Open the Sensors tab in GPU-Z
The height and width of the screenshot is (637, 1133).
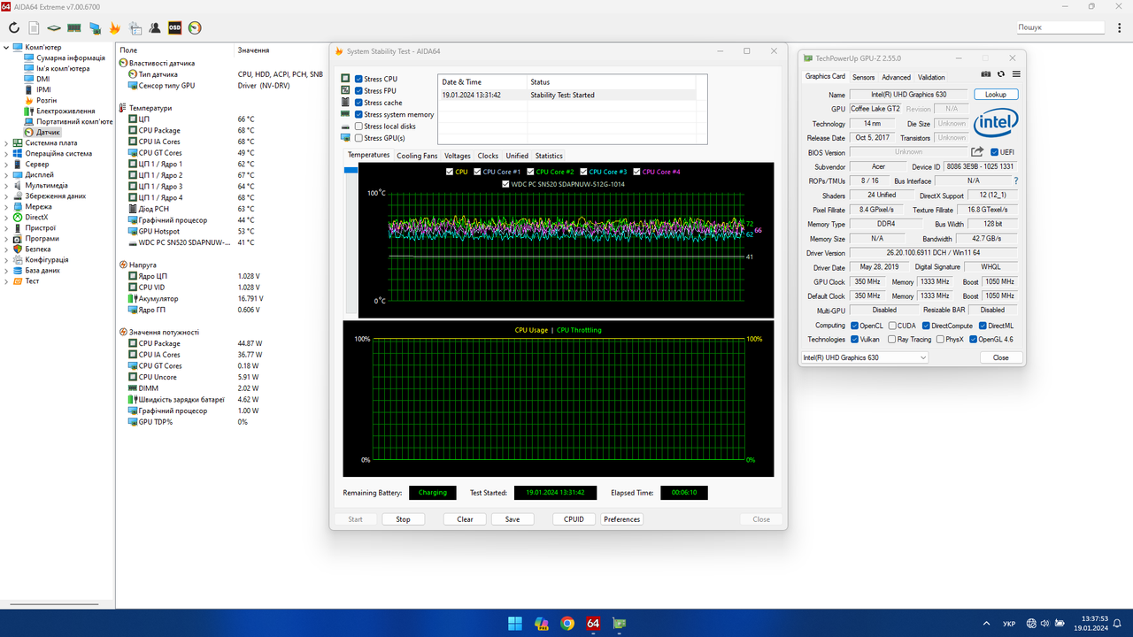[x=863, y=77]
